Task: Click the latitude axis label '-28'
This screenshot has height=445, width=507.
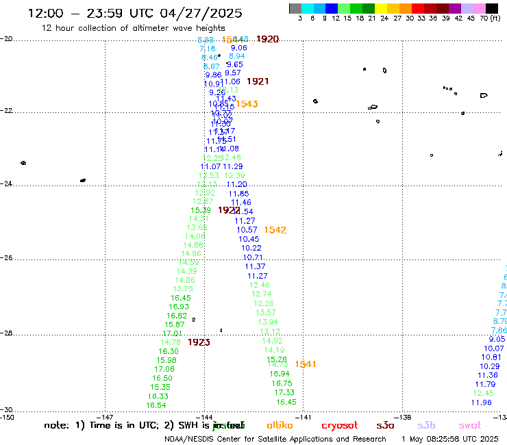Action: 6,333
